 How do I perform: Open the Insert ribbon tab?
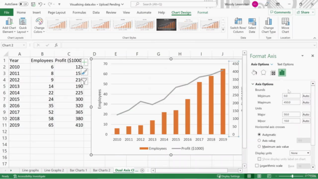(x=36, y=12)
